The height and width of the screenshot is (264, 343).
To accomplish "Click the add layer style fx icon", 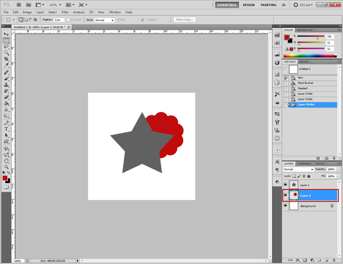I will pyautogui.click(x=298, y=260).
